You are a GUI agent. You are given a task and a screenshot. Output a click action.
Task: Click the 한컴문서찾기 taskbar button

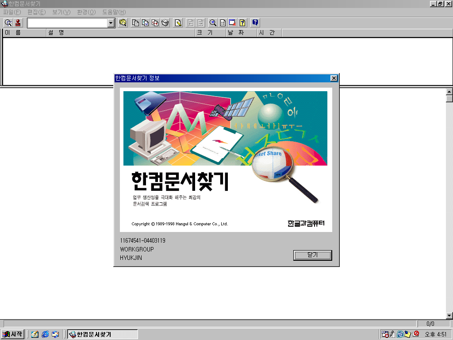102,334
